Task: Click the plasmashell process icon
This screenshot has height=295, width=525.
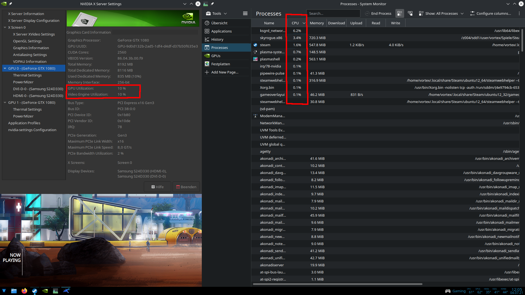Action: coord(255,59)
